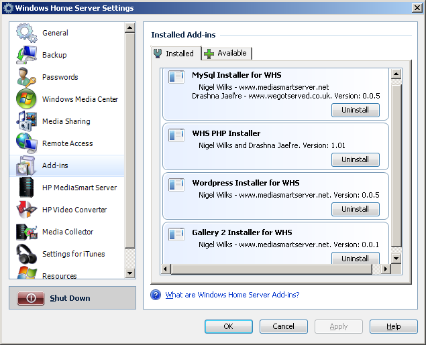Viewport: 426px width, 345px height.
Task: Open Media Collector settings
Action: click(x=68, y=232)
